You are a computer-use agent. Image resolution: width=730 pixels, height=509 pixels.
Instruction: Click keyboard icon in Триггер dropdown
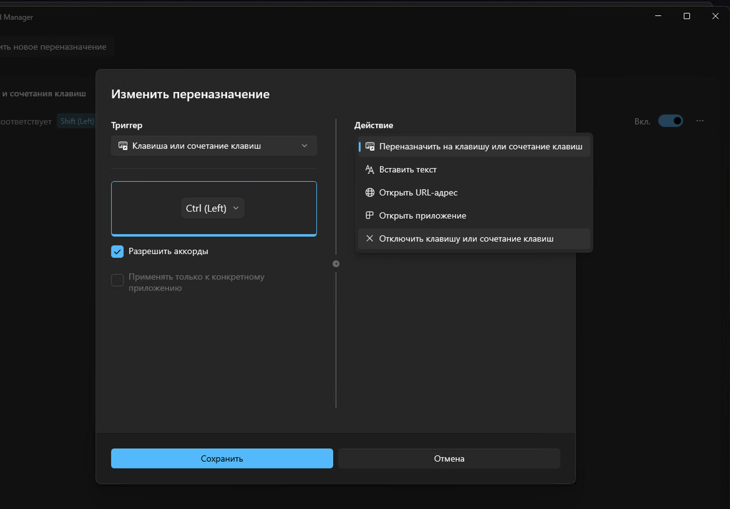pyautogui.click(x=123, y=146)
